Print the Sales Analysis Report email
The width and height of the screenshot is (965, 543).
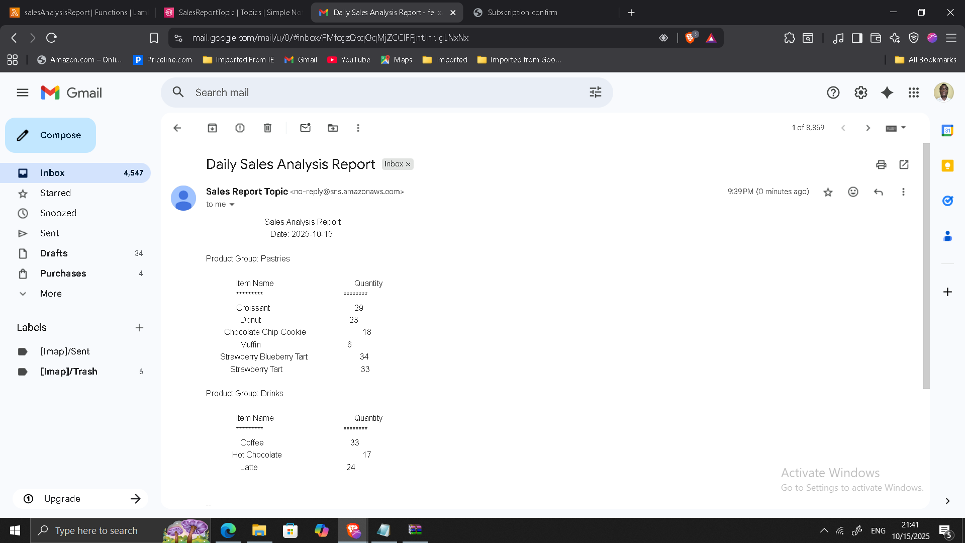[x=881, y=164]
